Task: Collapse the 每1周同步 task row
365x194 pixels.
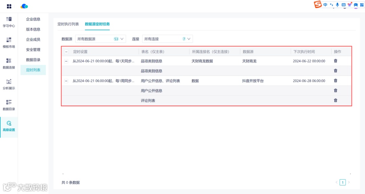Action: point(66,81)
